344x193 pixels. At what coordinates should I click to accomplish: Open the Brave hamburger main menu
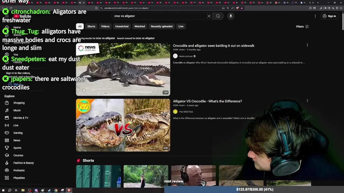point(341,8)
